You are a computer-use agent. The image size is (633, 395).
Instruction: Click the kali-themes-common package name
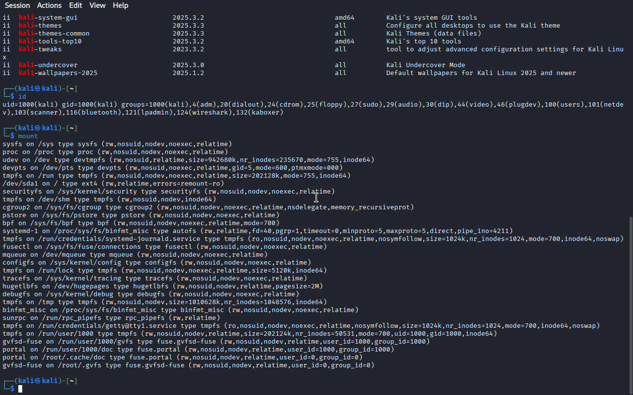[x=54, y=34]
